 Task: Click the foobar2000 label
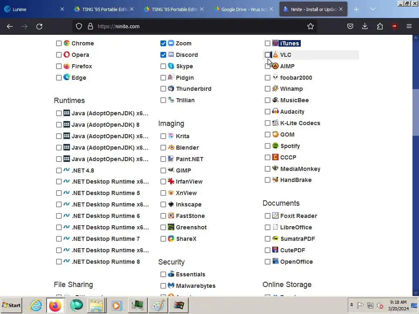(x=296, y=78)
